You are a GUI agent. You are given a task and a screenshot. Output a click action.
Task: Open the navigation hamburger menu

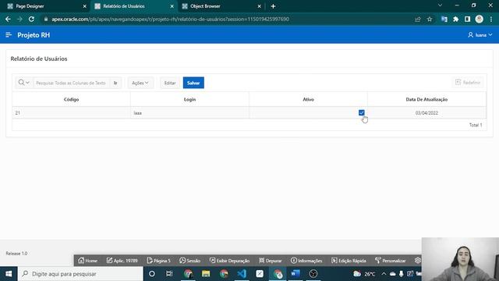[x=9, y=34]
